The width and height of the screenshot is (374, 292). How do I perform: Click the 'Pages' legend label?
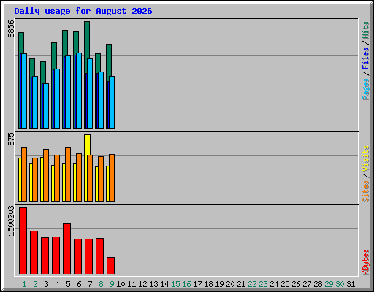[365, 89]
